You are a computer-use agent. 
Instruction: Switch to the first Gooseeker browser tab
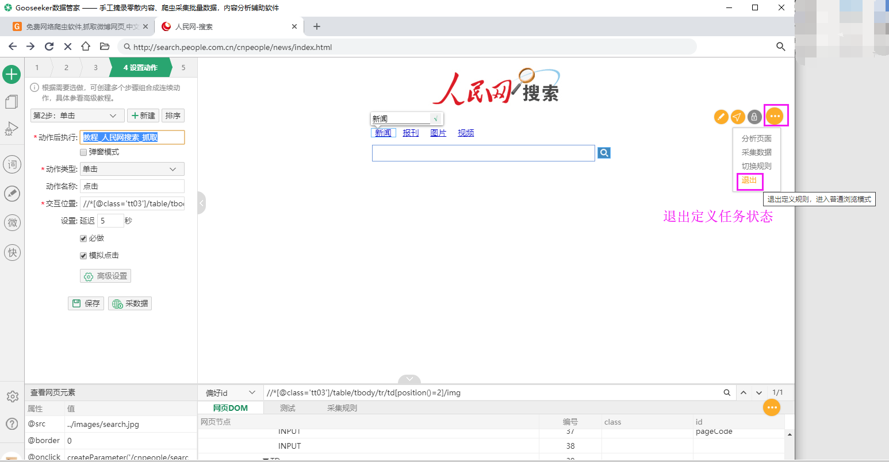click(x=80, y=26)
